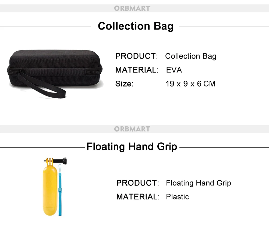Viewport: 269px width, 229px height.
Task: Click the Floating Hand Grip heading
Action: pyautogui.click(x=132, y=147)
